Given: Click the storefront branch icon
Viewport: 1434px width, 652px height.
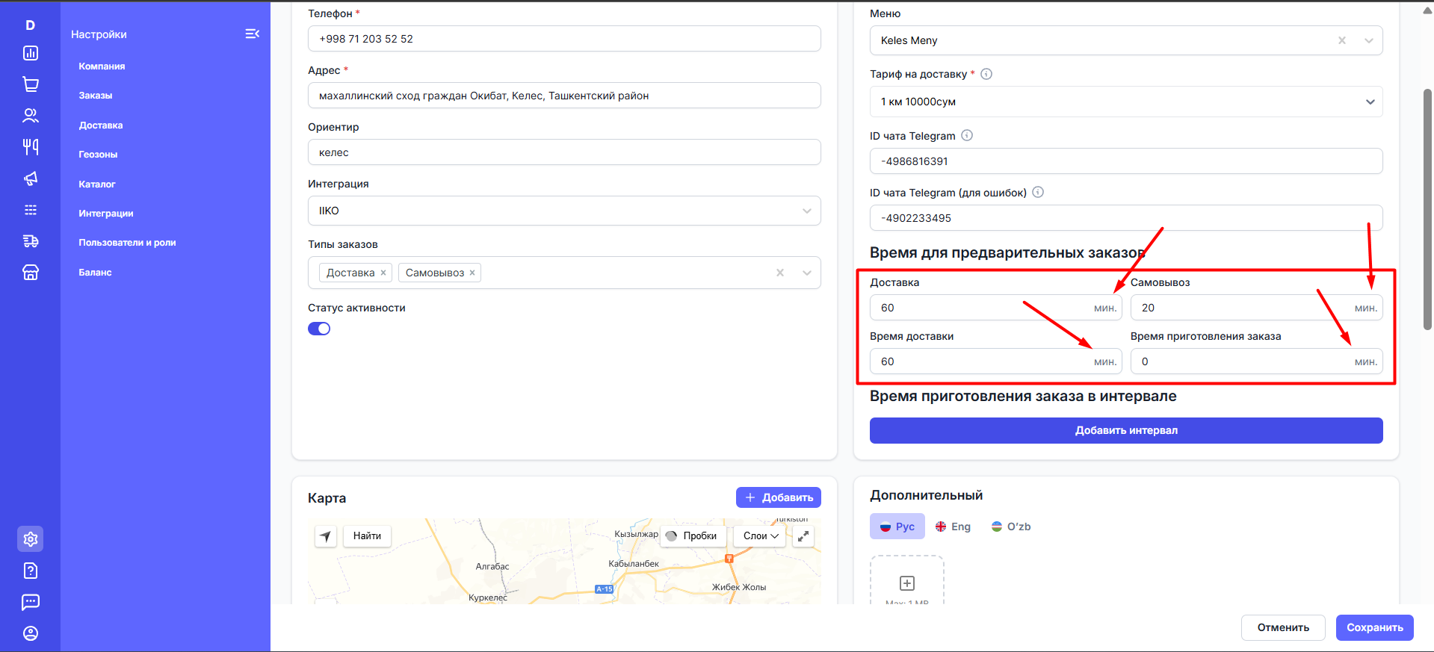Looking at the screenshot, I should pos(31,273).
